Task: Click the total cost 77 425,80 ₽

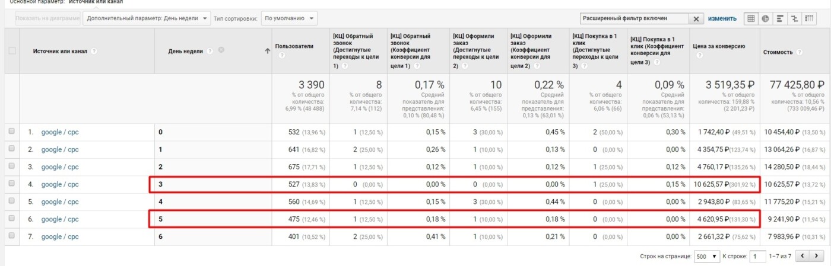Action: coord(795,85)
